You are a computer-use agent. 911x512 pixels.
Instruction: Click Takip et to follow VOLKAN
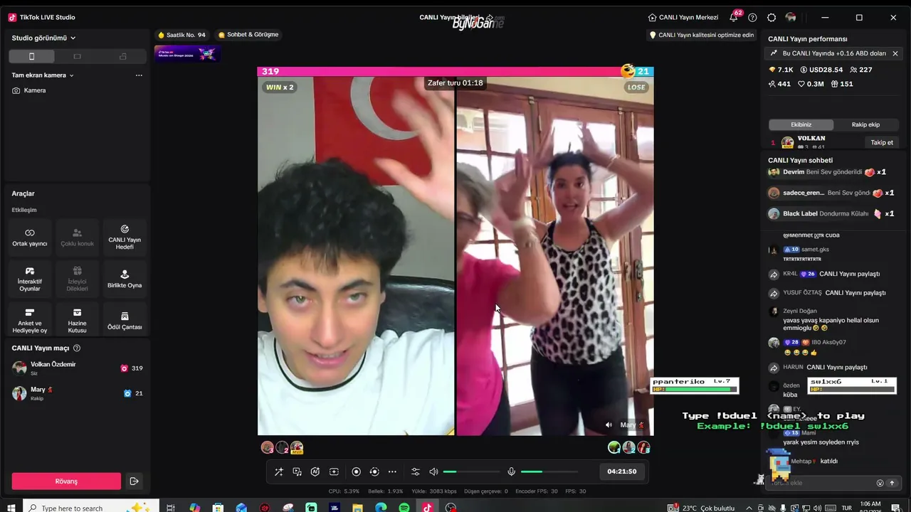[x=882, y=142]
